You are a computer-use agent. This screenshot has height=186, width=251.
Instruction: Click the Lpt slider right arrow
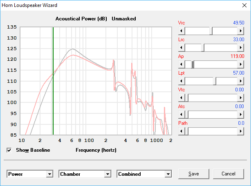point(241,81)
